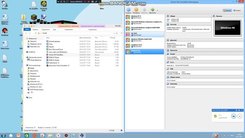245x138 pixels.
Task: Collapse the Превью (Preview) panel header
Action: tap(227, 16)
